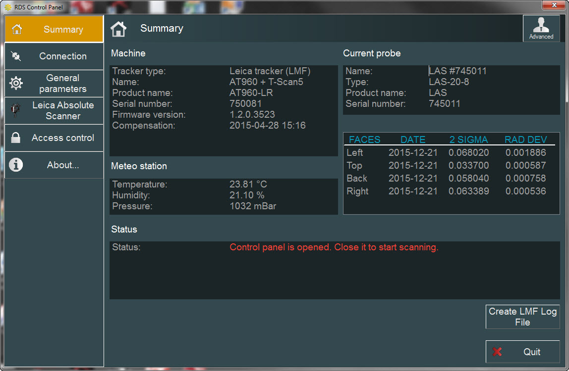Viewport: 569px width, 371px height.
Task: Click the red control panel status message
Action: 334,247
